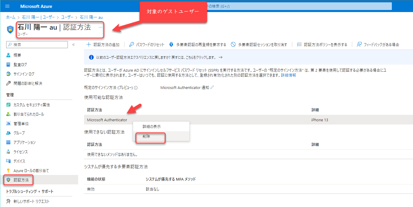
Task: Open 概要 in the sidebar
Action: 17,55
